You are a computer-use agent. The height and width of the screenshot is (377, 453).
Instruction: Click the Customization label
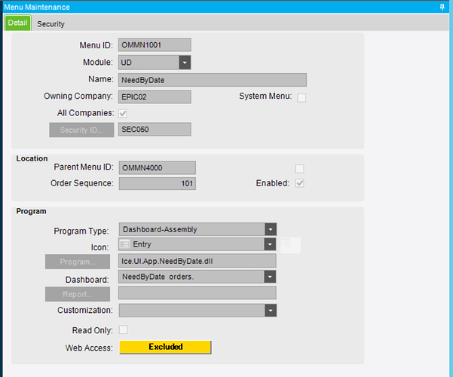[85, 310]
